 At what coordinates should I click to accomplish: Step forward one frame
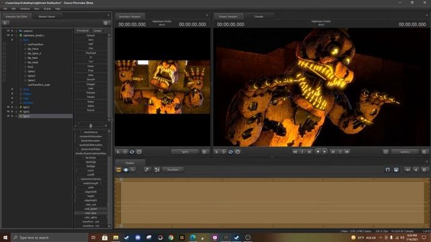[x=333, y=152]
